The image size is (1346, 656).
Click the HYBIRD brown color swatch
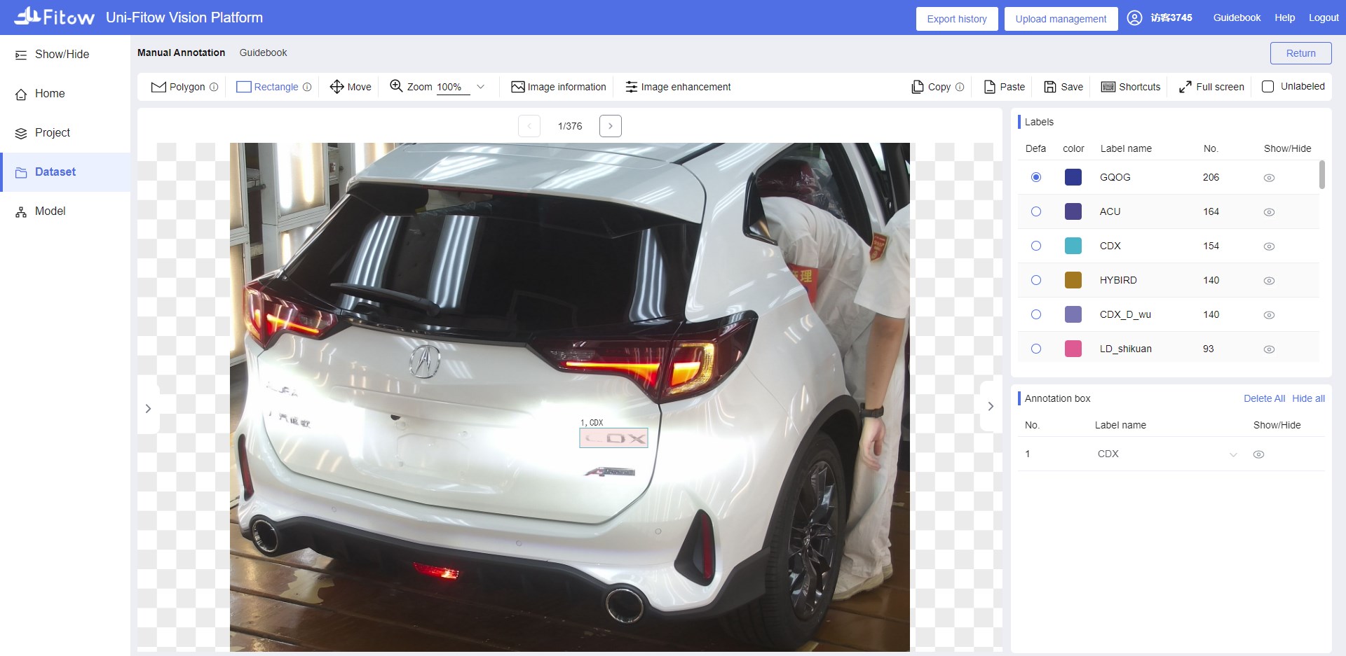1073,280
